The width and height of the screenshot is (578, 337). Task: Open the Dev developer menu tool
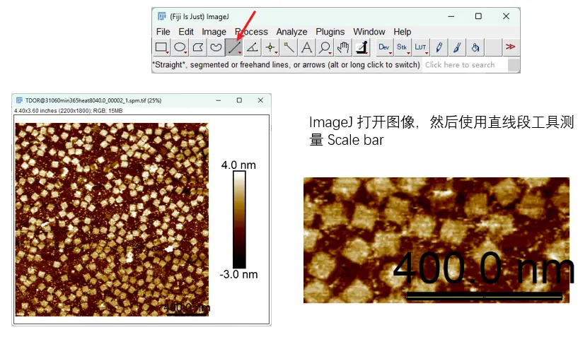click(384, 47)
